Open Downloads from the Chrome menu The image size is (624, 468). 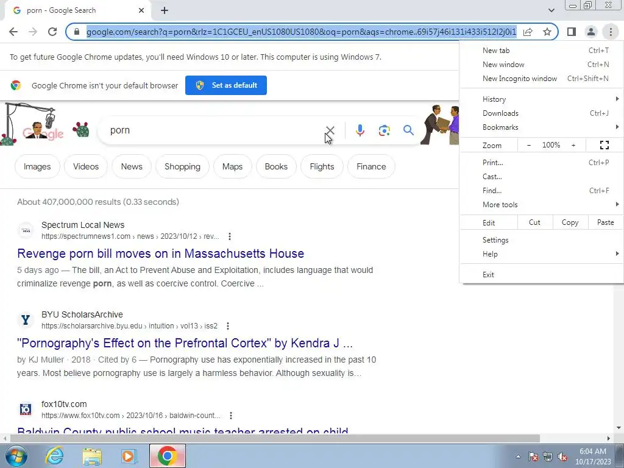pos(541,113)
